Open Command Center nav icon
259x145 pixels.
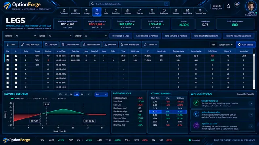tap(200, 12)
